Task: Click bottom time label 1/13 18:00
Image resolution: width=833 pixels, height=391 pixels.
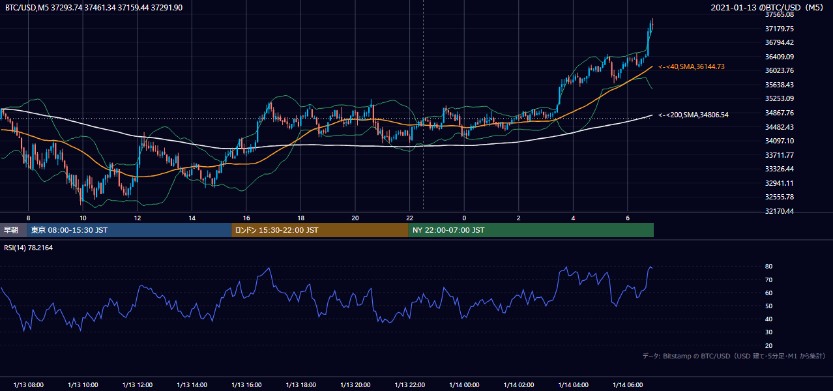Action: point(300,385)
